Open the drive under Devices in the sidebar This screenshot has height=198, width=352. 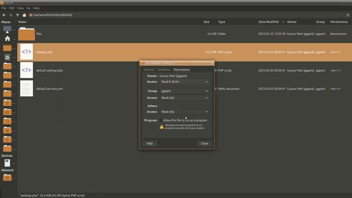pyautogui.click(x=7, y=163)
